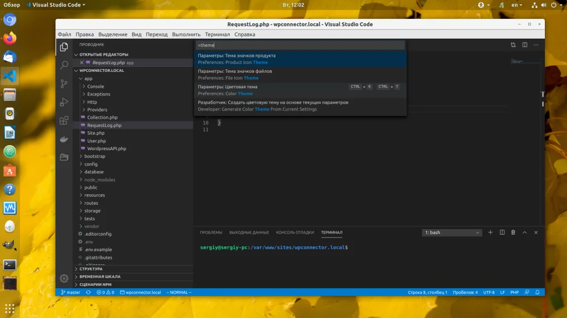Image resolution: width=567 pixels, height=318 pixels.
Task: Open the Run and Debug view
Action: 64,102
